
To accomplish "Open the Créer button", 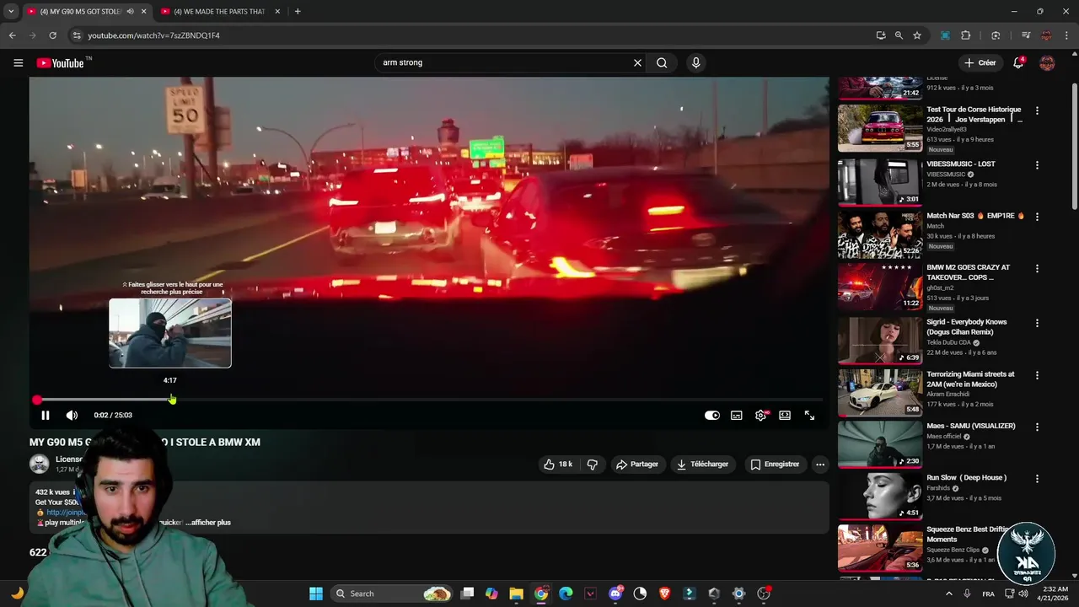I will pos(980,62).
